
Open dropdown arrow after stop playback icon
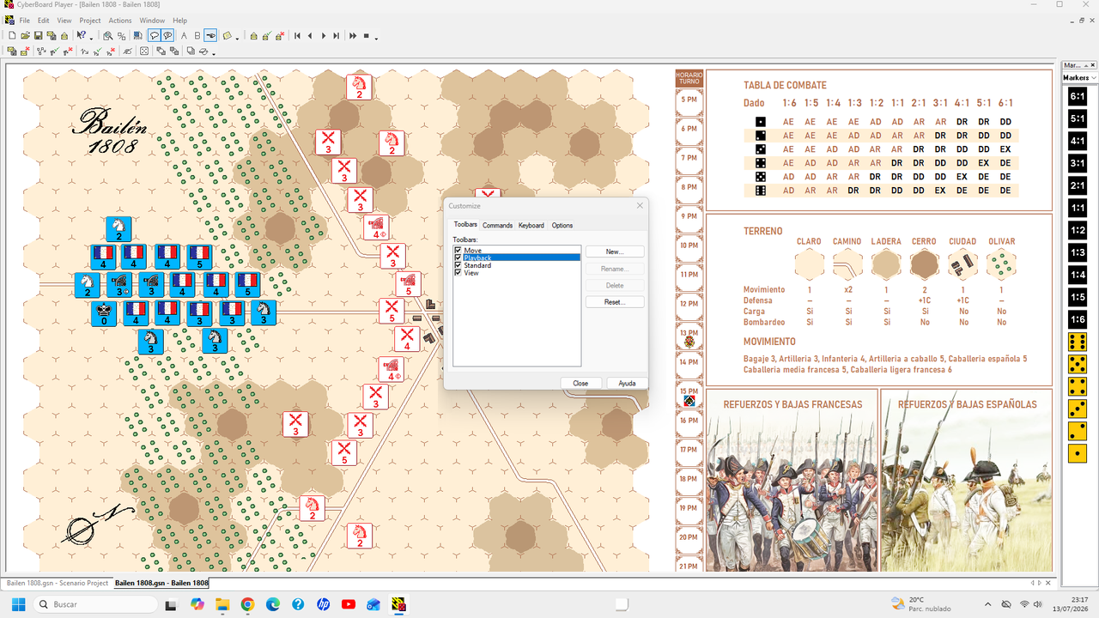coord(376,37)
